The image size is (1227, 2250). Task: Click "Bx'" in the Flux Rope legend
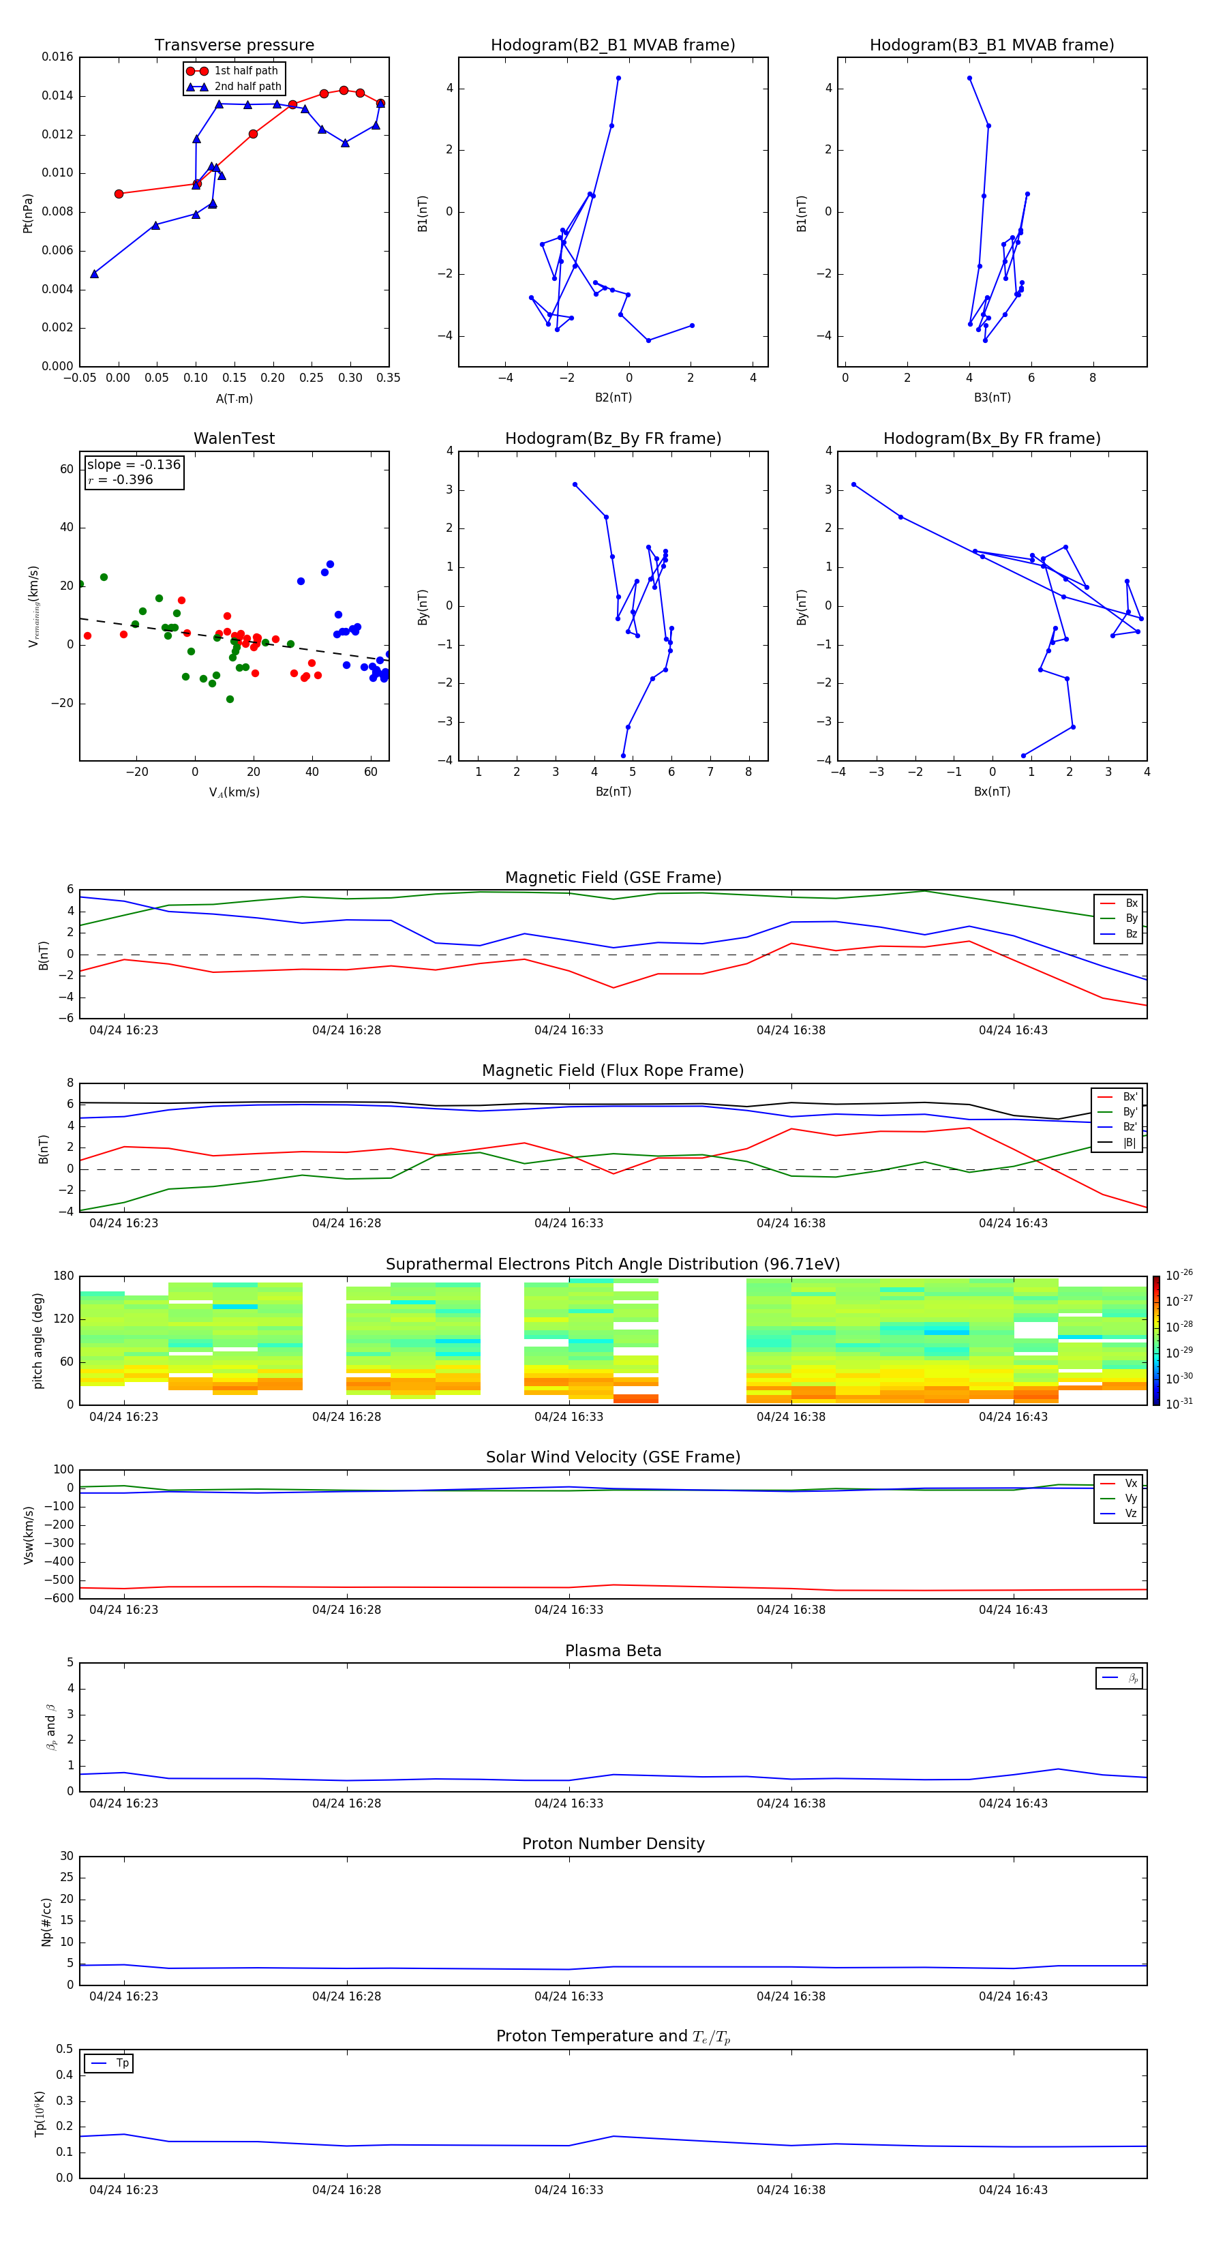[x=1130, y=1096]
